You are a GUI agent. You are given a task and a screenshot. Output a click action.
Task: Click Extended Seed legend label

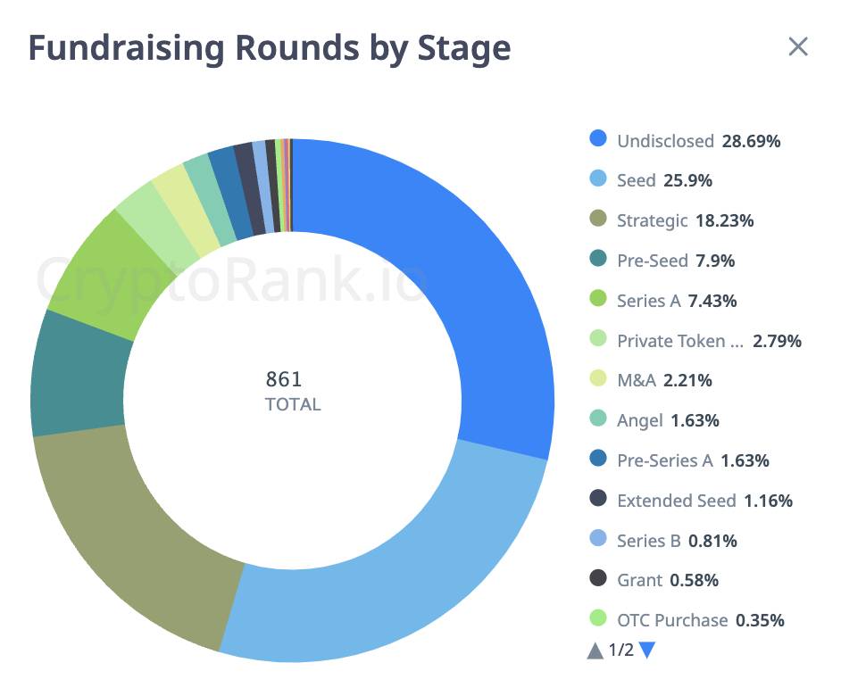[676, 501]
